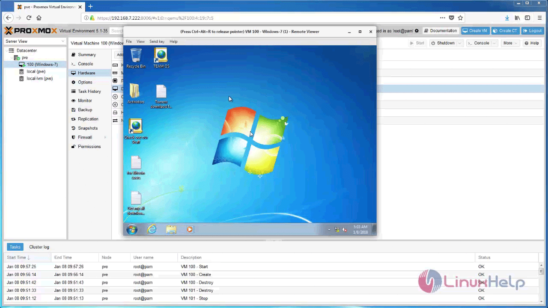
Task: Unmute the speaker icon in the VM tray
Action: [x=345, y=230]
